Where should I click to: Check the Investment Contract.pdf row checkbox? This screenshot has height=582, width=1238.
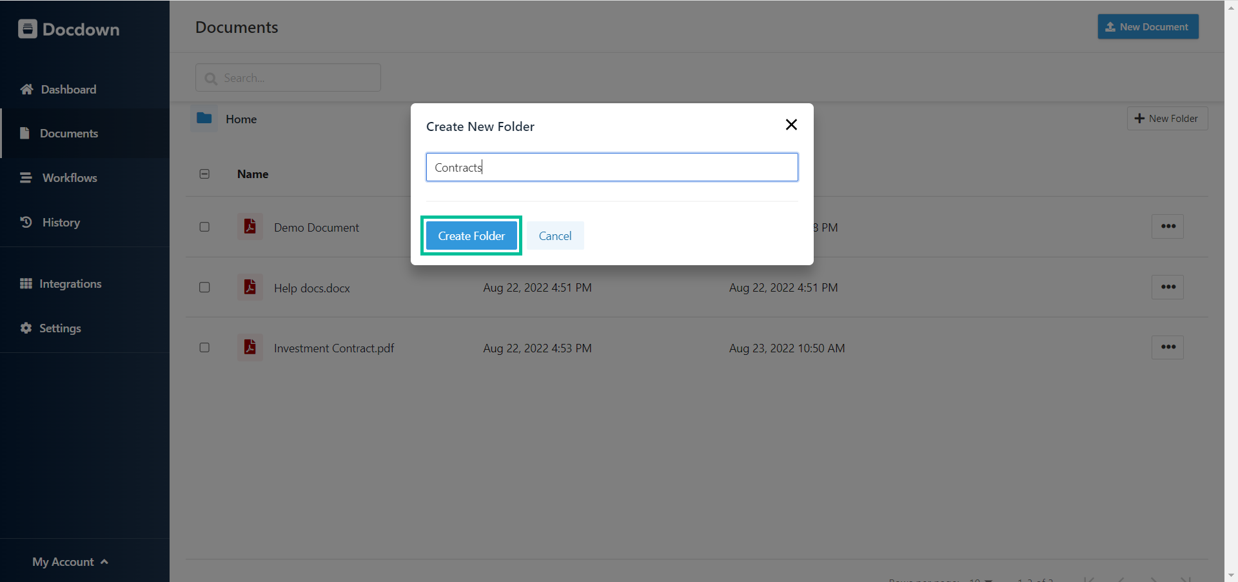point(204,348)
